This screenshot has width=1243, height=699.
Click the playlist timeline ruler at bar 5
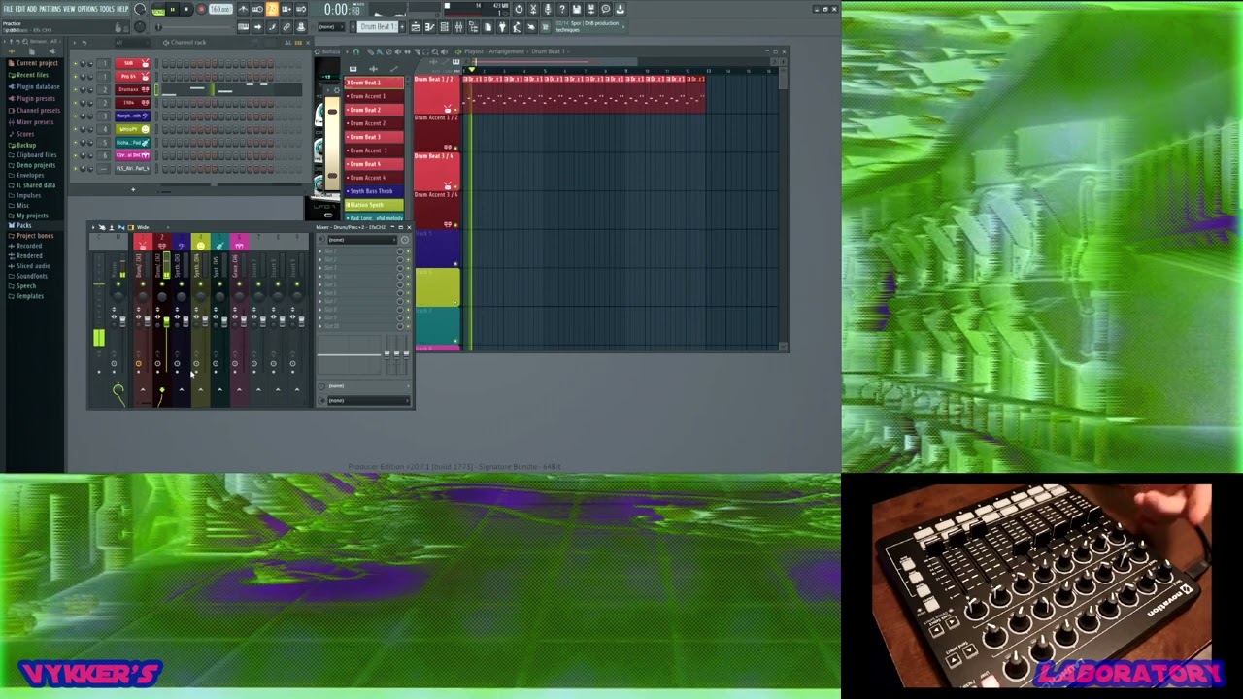545,71
